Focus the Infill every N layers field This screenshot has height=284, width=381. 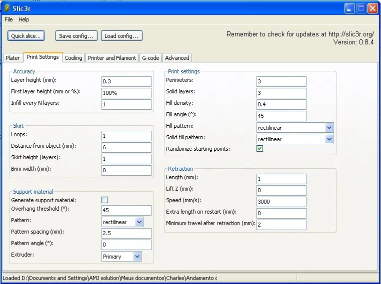126,104
